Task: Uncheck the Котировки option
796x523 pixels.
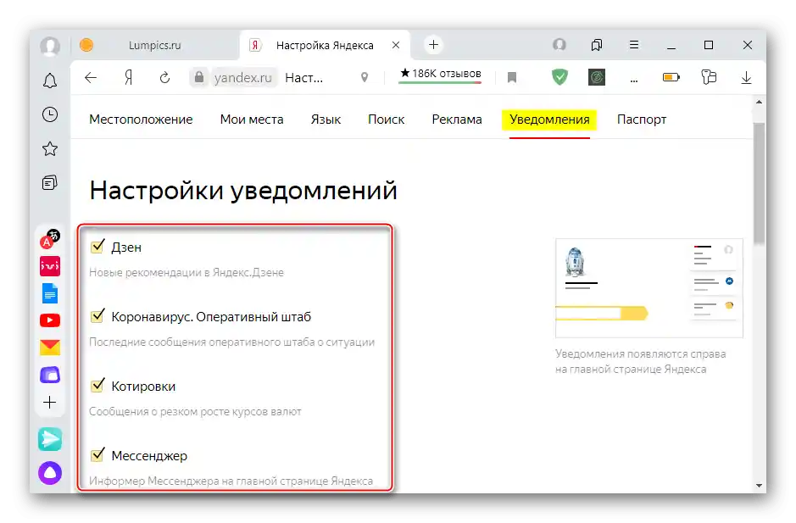Action: pyautogui.click(x=96, y=385)
